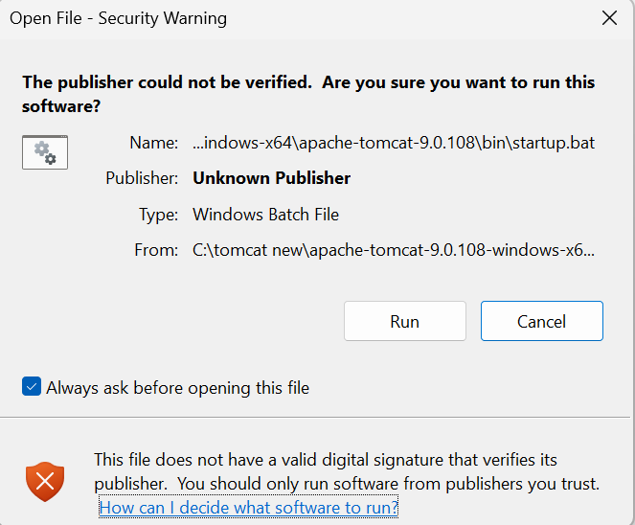Image resolution: width=635 pixels, height=525 pixels.
Task: Click the 'valid digital signature' warning sentence
Action: click(x=326, y=461)
